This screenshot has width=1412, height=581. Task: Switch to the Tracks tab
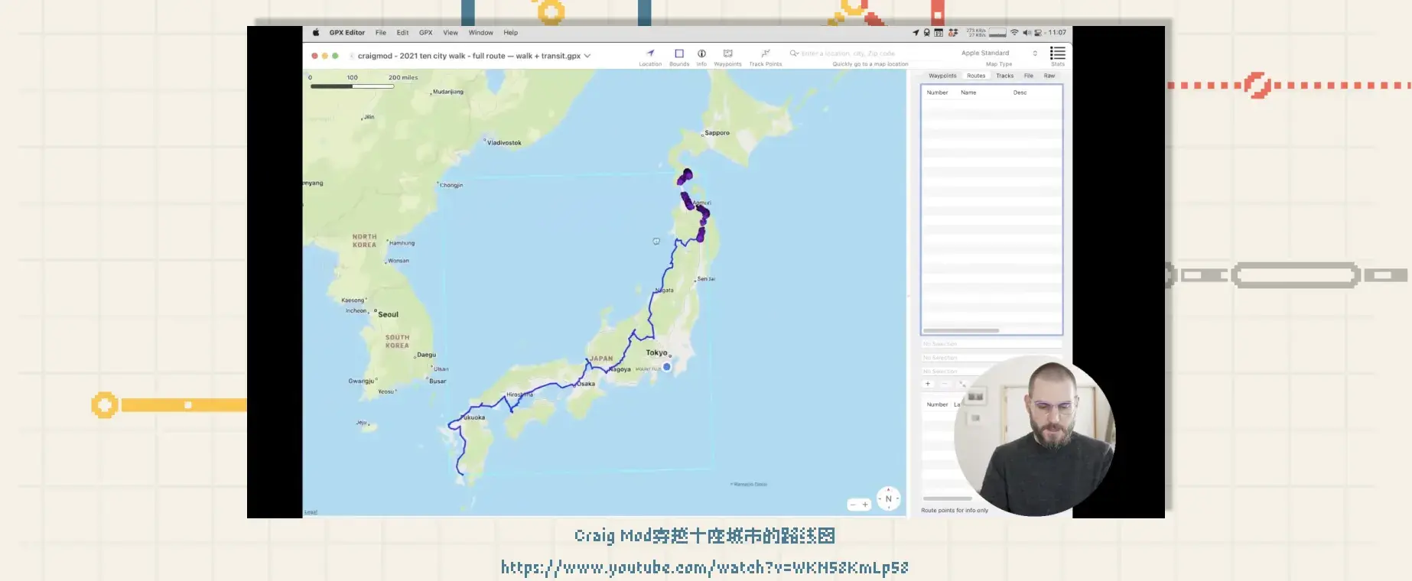(x=1004, y=76)
